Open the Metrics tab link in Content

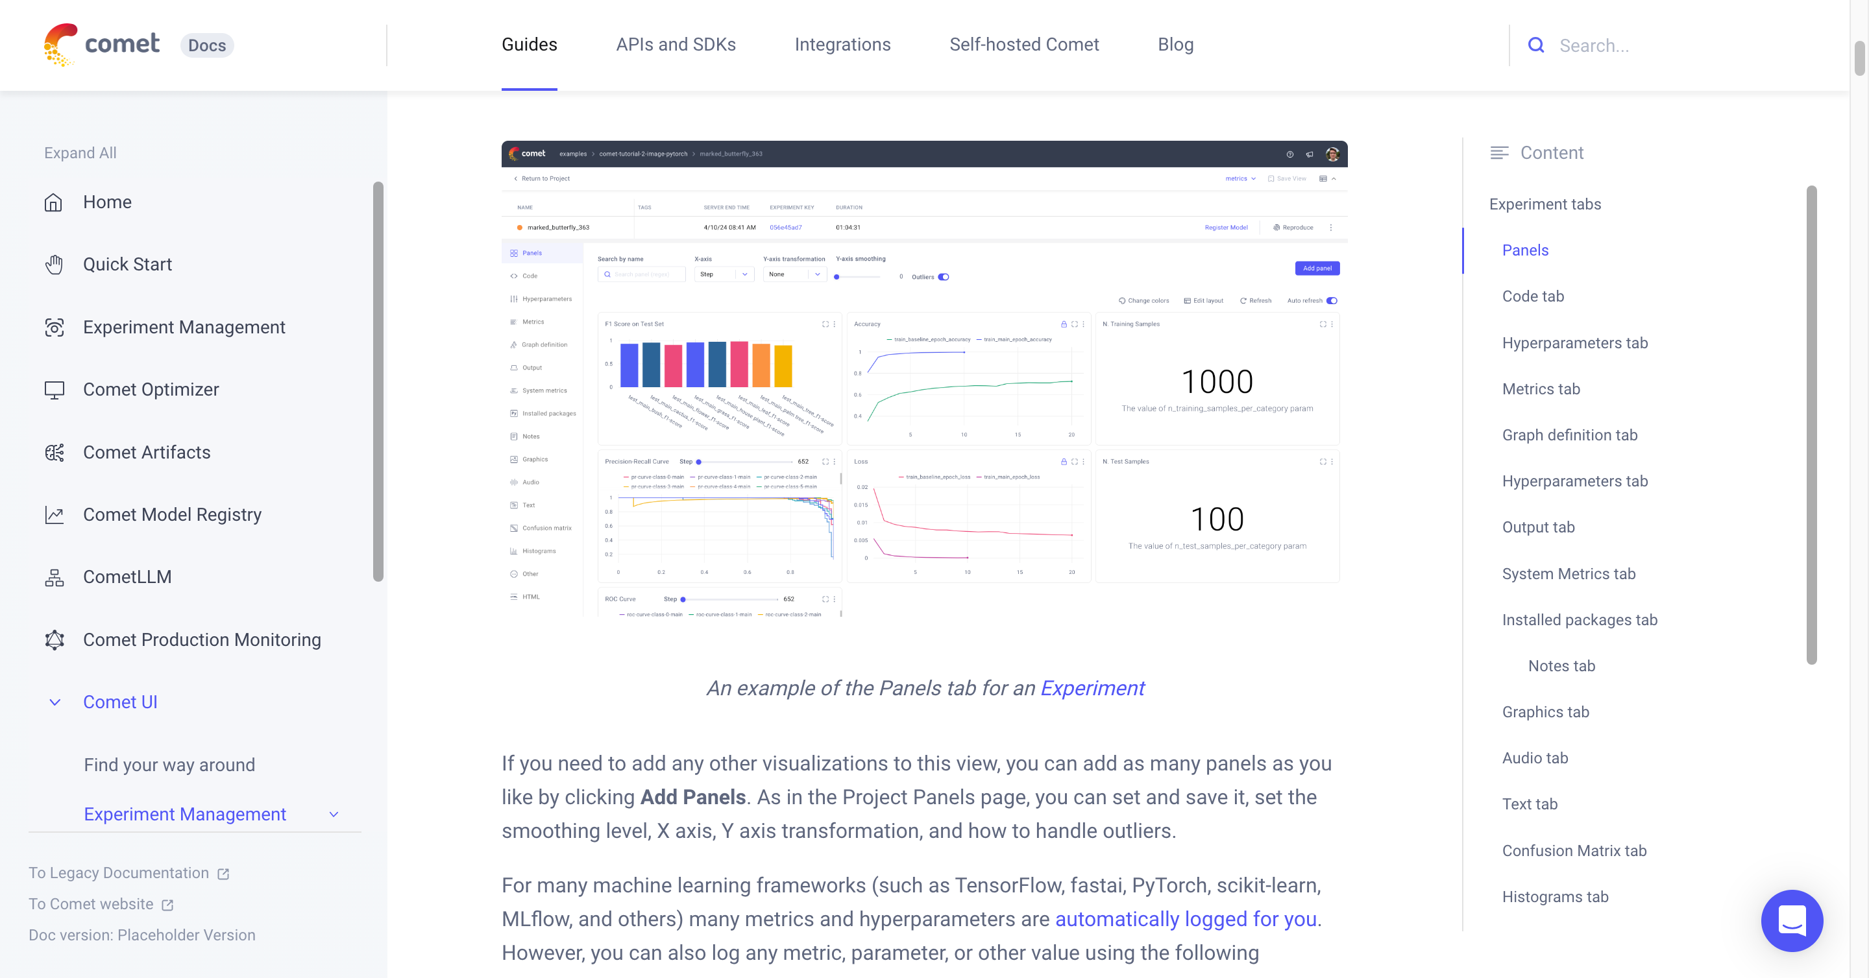pyautogui.click(x=1541, y=389)
